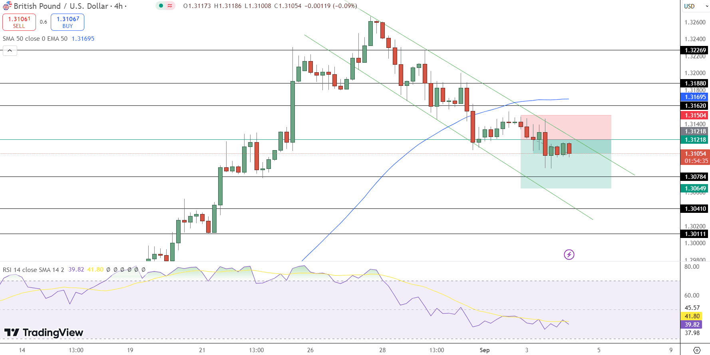Click the 1.32269 price axis label
This screenshot has width=710, height=355.
tap(695, 50)
